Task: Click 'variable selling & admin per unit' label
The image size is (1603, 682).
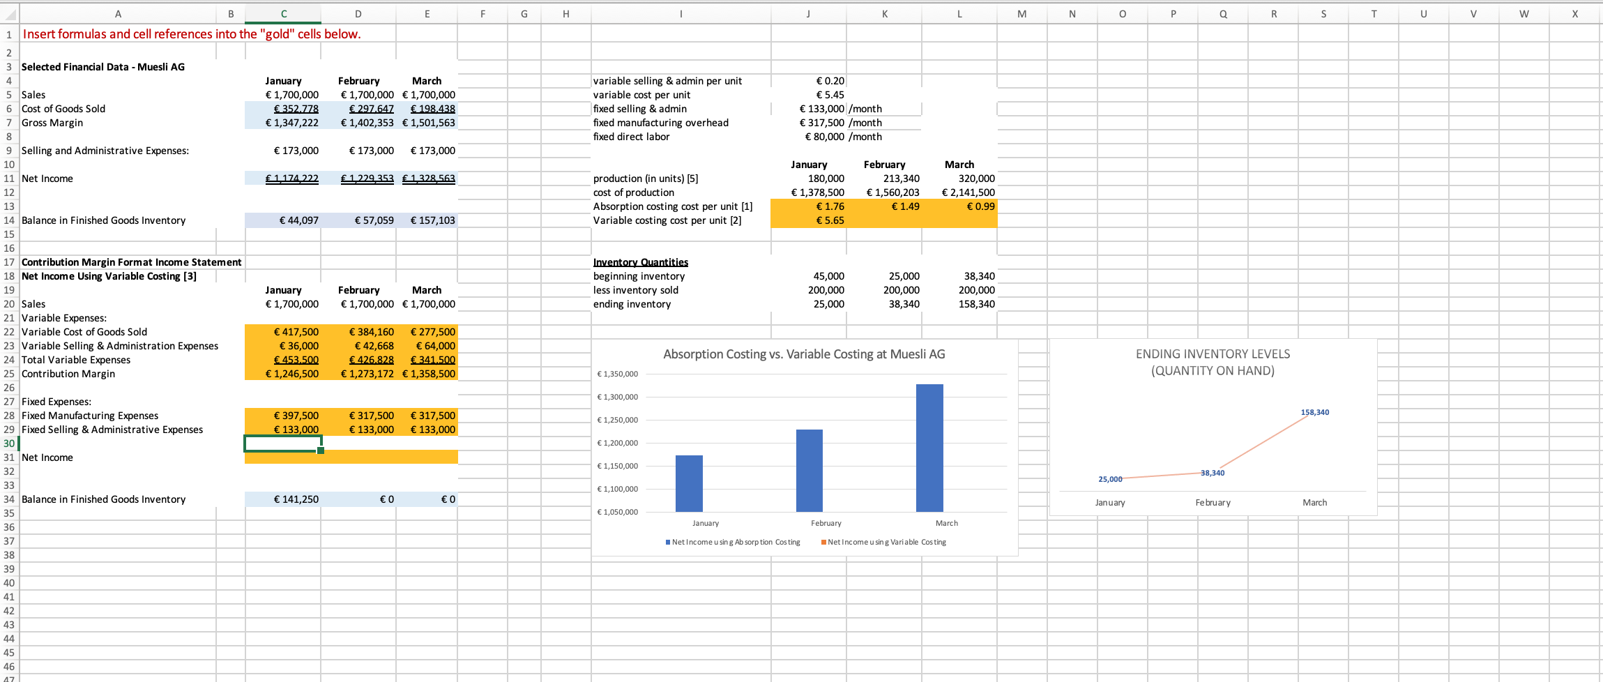Action: [x=667, y=81]
